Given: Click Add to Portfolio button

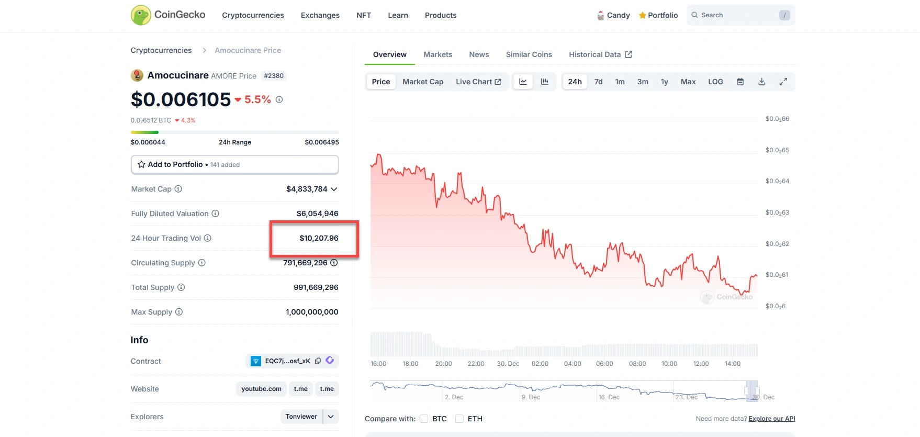Looking at the screenshot, I should pos(234,164).
